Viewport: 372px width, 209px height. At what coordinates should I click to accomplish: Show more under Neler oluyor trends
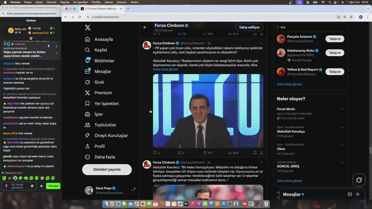[x=289, y=181]
